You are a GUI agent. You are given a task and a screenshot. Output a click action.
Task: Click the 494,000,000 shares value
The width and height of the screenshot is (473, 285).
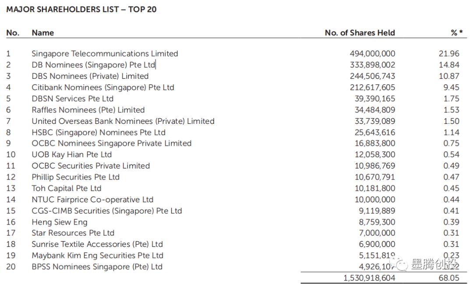coord(372,54)
